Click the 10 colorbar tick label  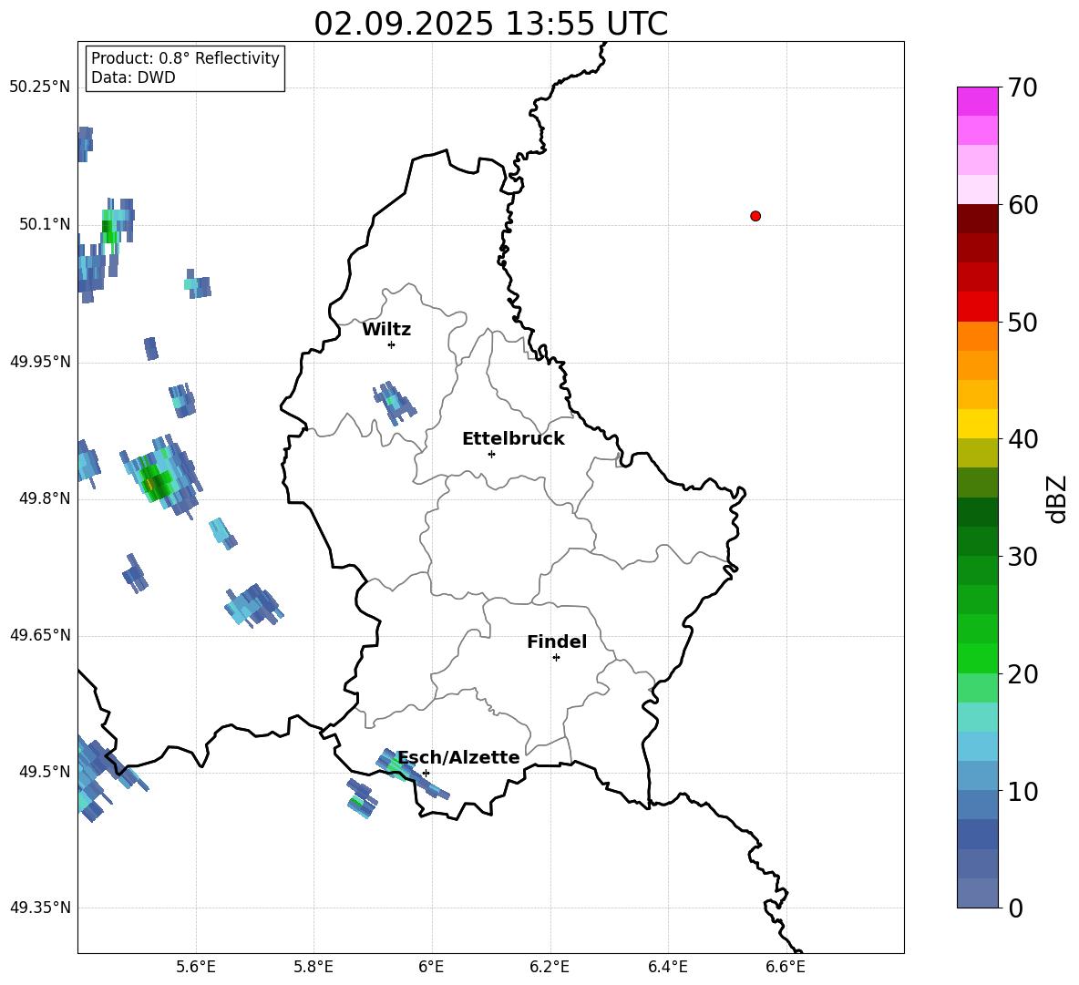point(1022,791)
